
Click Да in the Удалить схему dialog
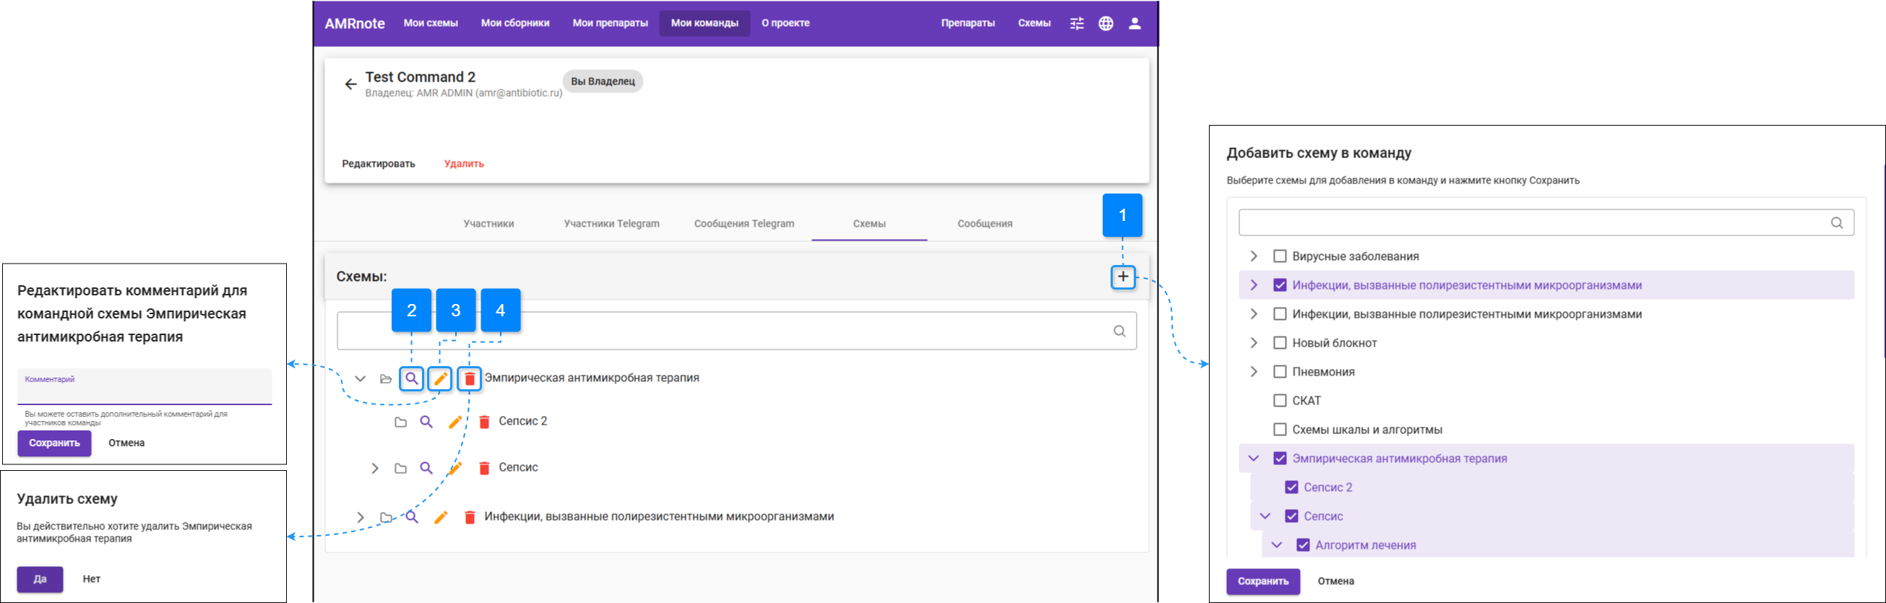(40, 580)
